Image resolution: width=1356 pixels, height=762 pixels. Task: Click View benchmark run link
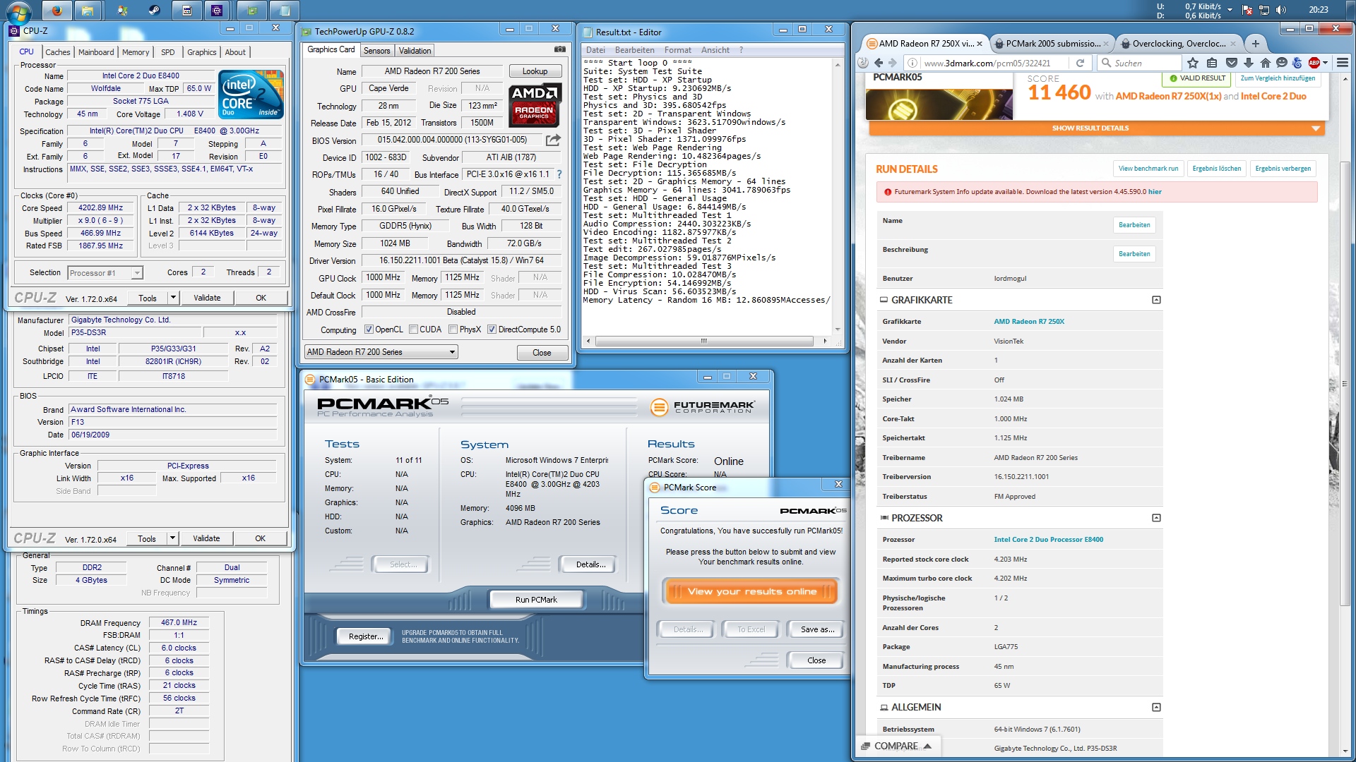click(1148, 169)
